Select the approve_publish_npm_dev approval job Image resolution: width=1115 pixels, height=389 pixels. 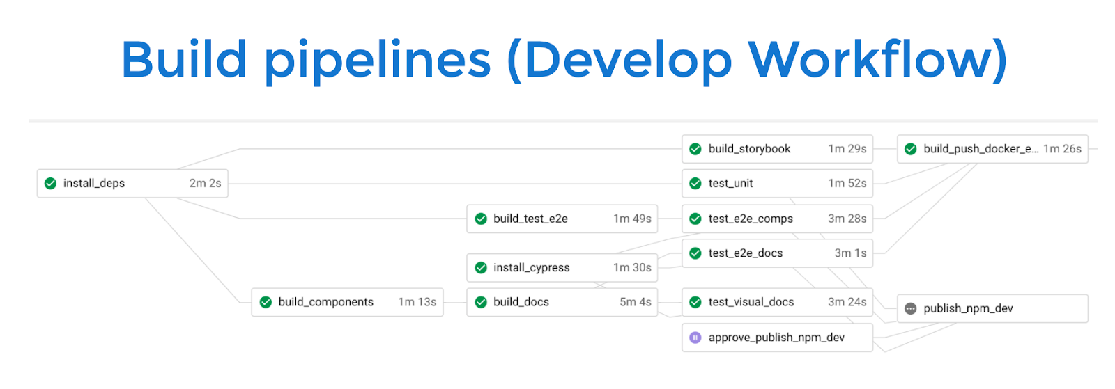click(x=776, y=338)
